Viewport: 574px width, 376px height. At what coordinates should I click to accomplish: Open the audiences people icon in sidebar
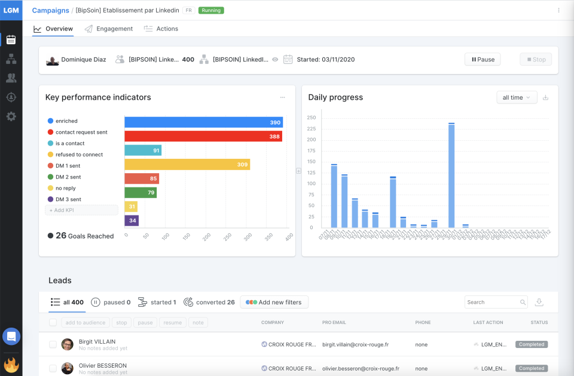point(11,78)
